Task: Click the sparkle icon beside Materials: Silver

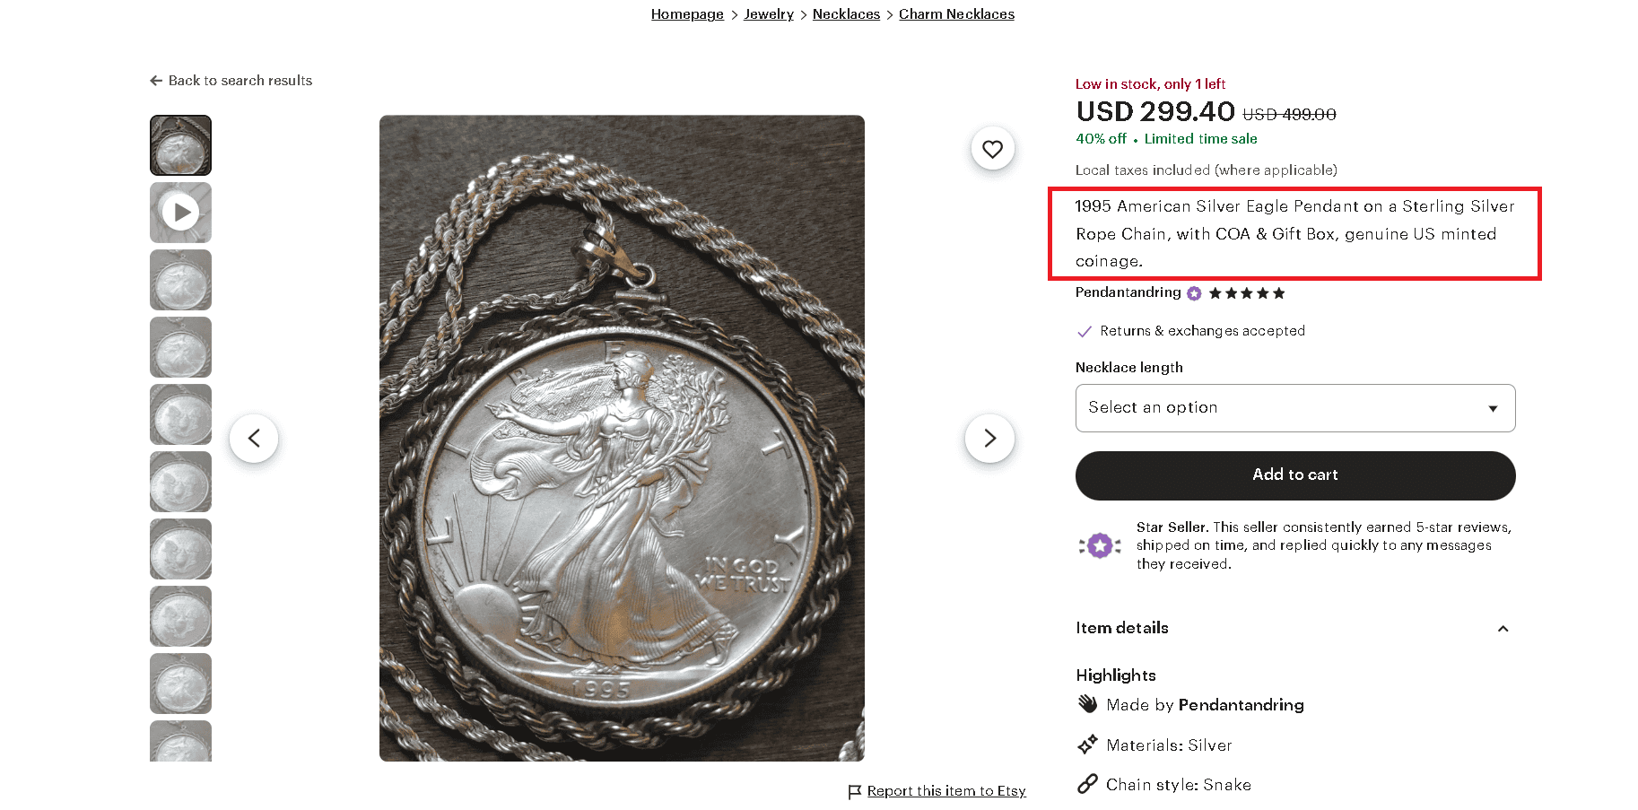Action: (x=1087, y=745)
